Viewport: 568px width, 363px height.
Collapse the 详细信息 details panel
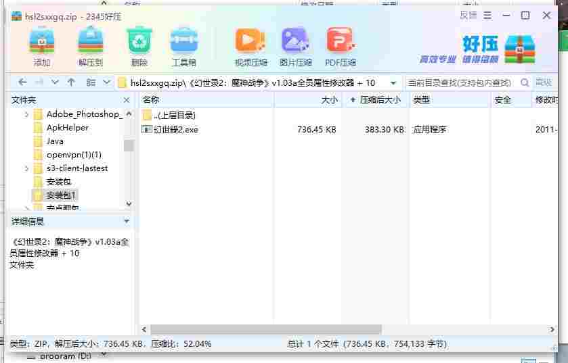pos(127,221)
